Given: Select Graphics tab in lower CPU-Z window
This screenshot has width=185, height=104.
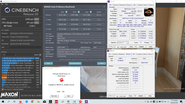Looking at the screenshot, I should click(140, 54).
